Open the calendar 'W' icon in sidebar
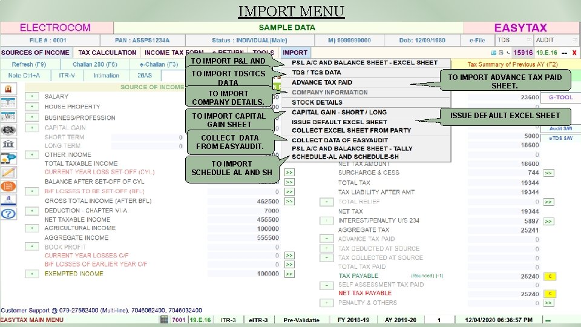The width and height of the screenshot is (581, 327). click(8, 116)
